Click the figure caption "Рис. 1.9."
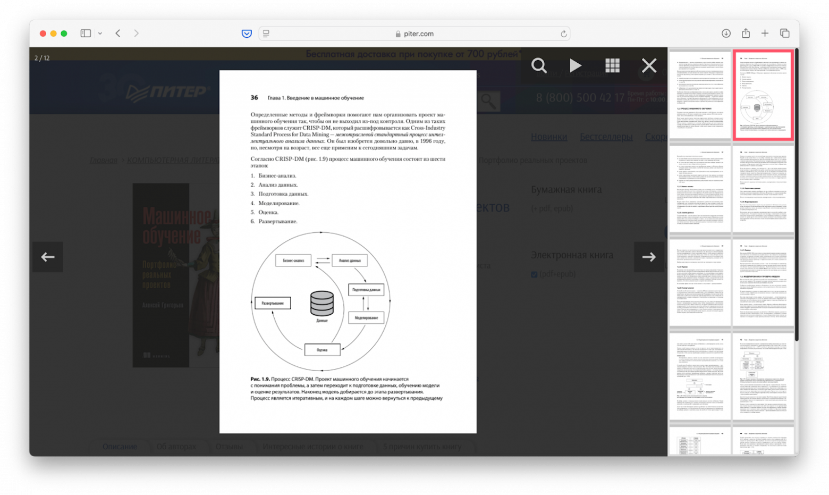The width and height of the screenshot is (829, 495). [260, 379]
